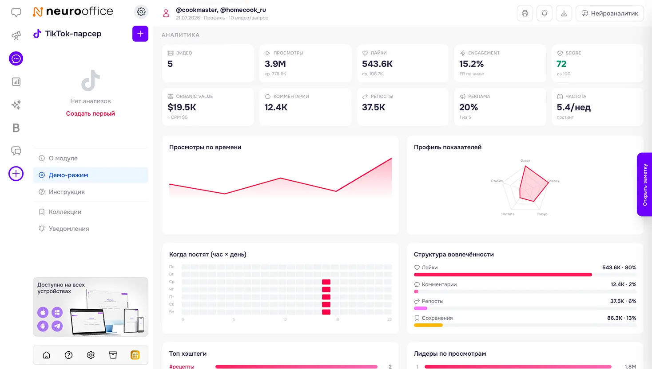Click the red heatmap cell in Ср row
Viewport: 652px width, 369px height.
pos(326,282)
